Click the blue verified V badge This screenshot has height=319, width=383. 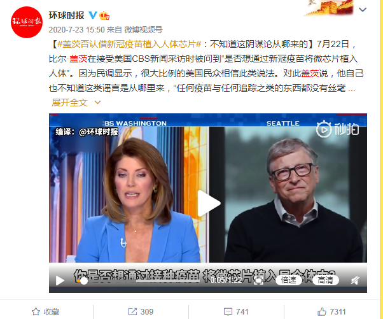tap(93, 15)
